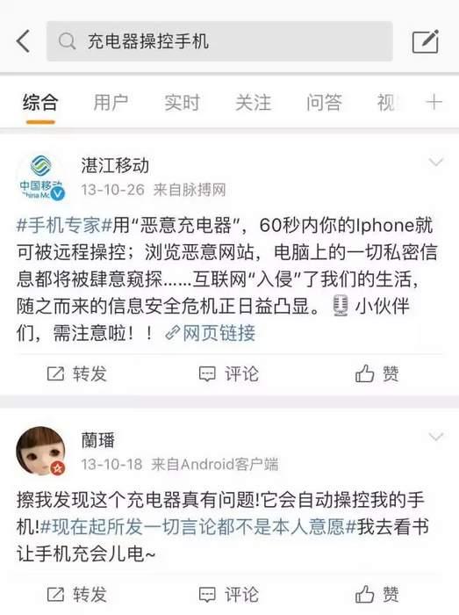
Task: Like the 蘭璠 post
Action: coord(377,595)
